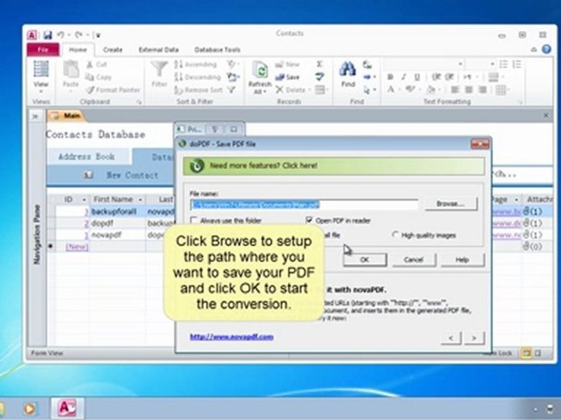Image resolution: width=561 pixels, height=420 pixels.
Task: Open the View button in Access ribbon
Action: [41, 77]
